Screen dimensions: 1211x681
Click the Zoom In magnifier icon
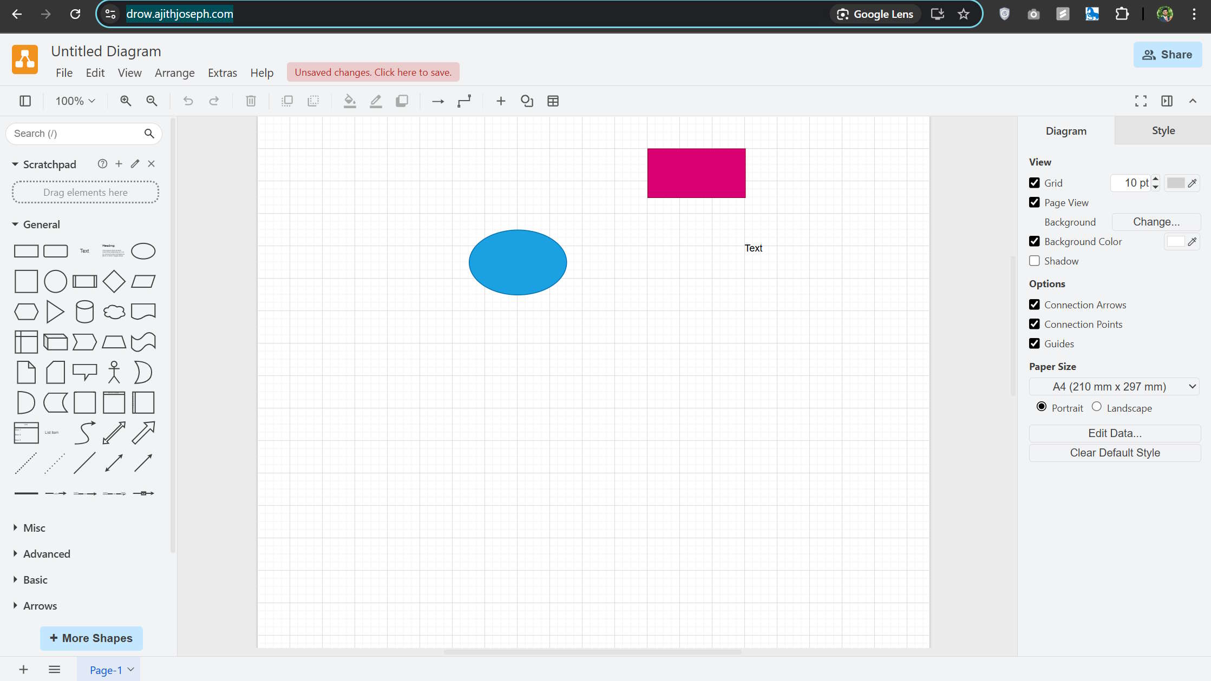[x=126, y=101]
